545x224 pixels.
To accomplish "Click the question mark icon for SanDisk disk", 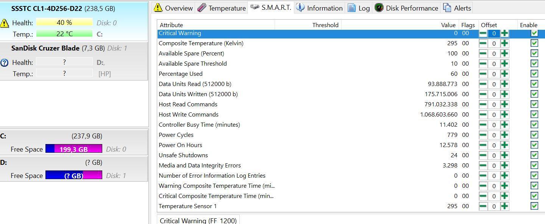I will 4,63.
